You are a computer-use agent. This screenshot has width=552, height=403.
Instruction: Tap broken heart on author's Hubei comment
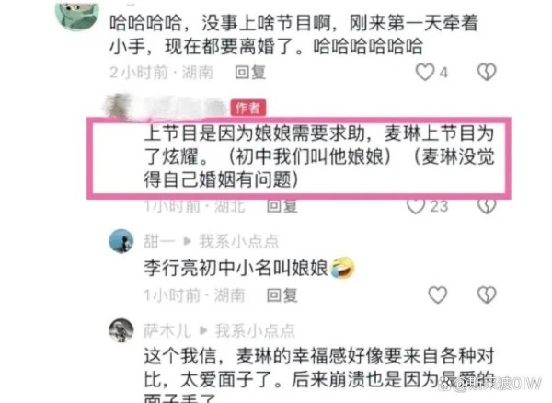487,207
